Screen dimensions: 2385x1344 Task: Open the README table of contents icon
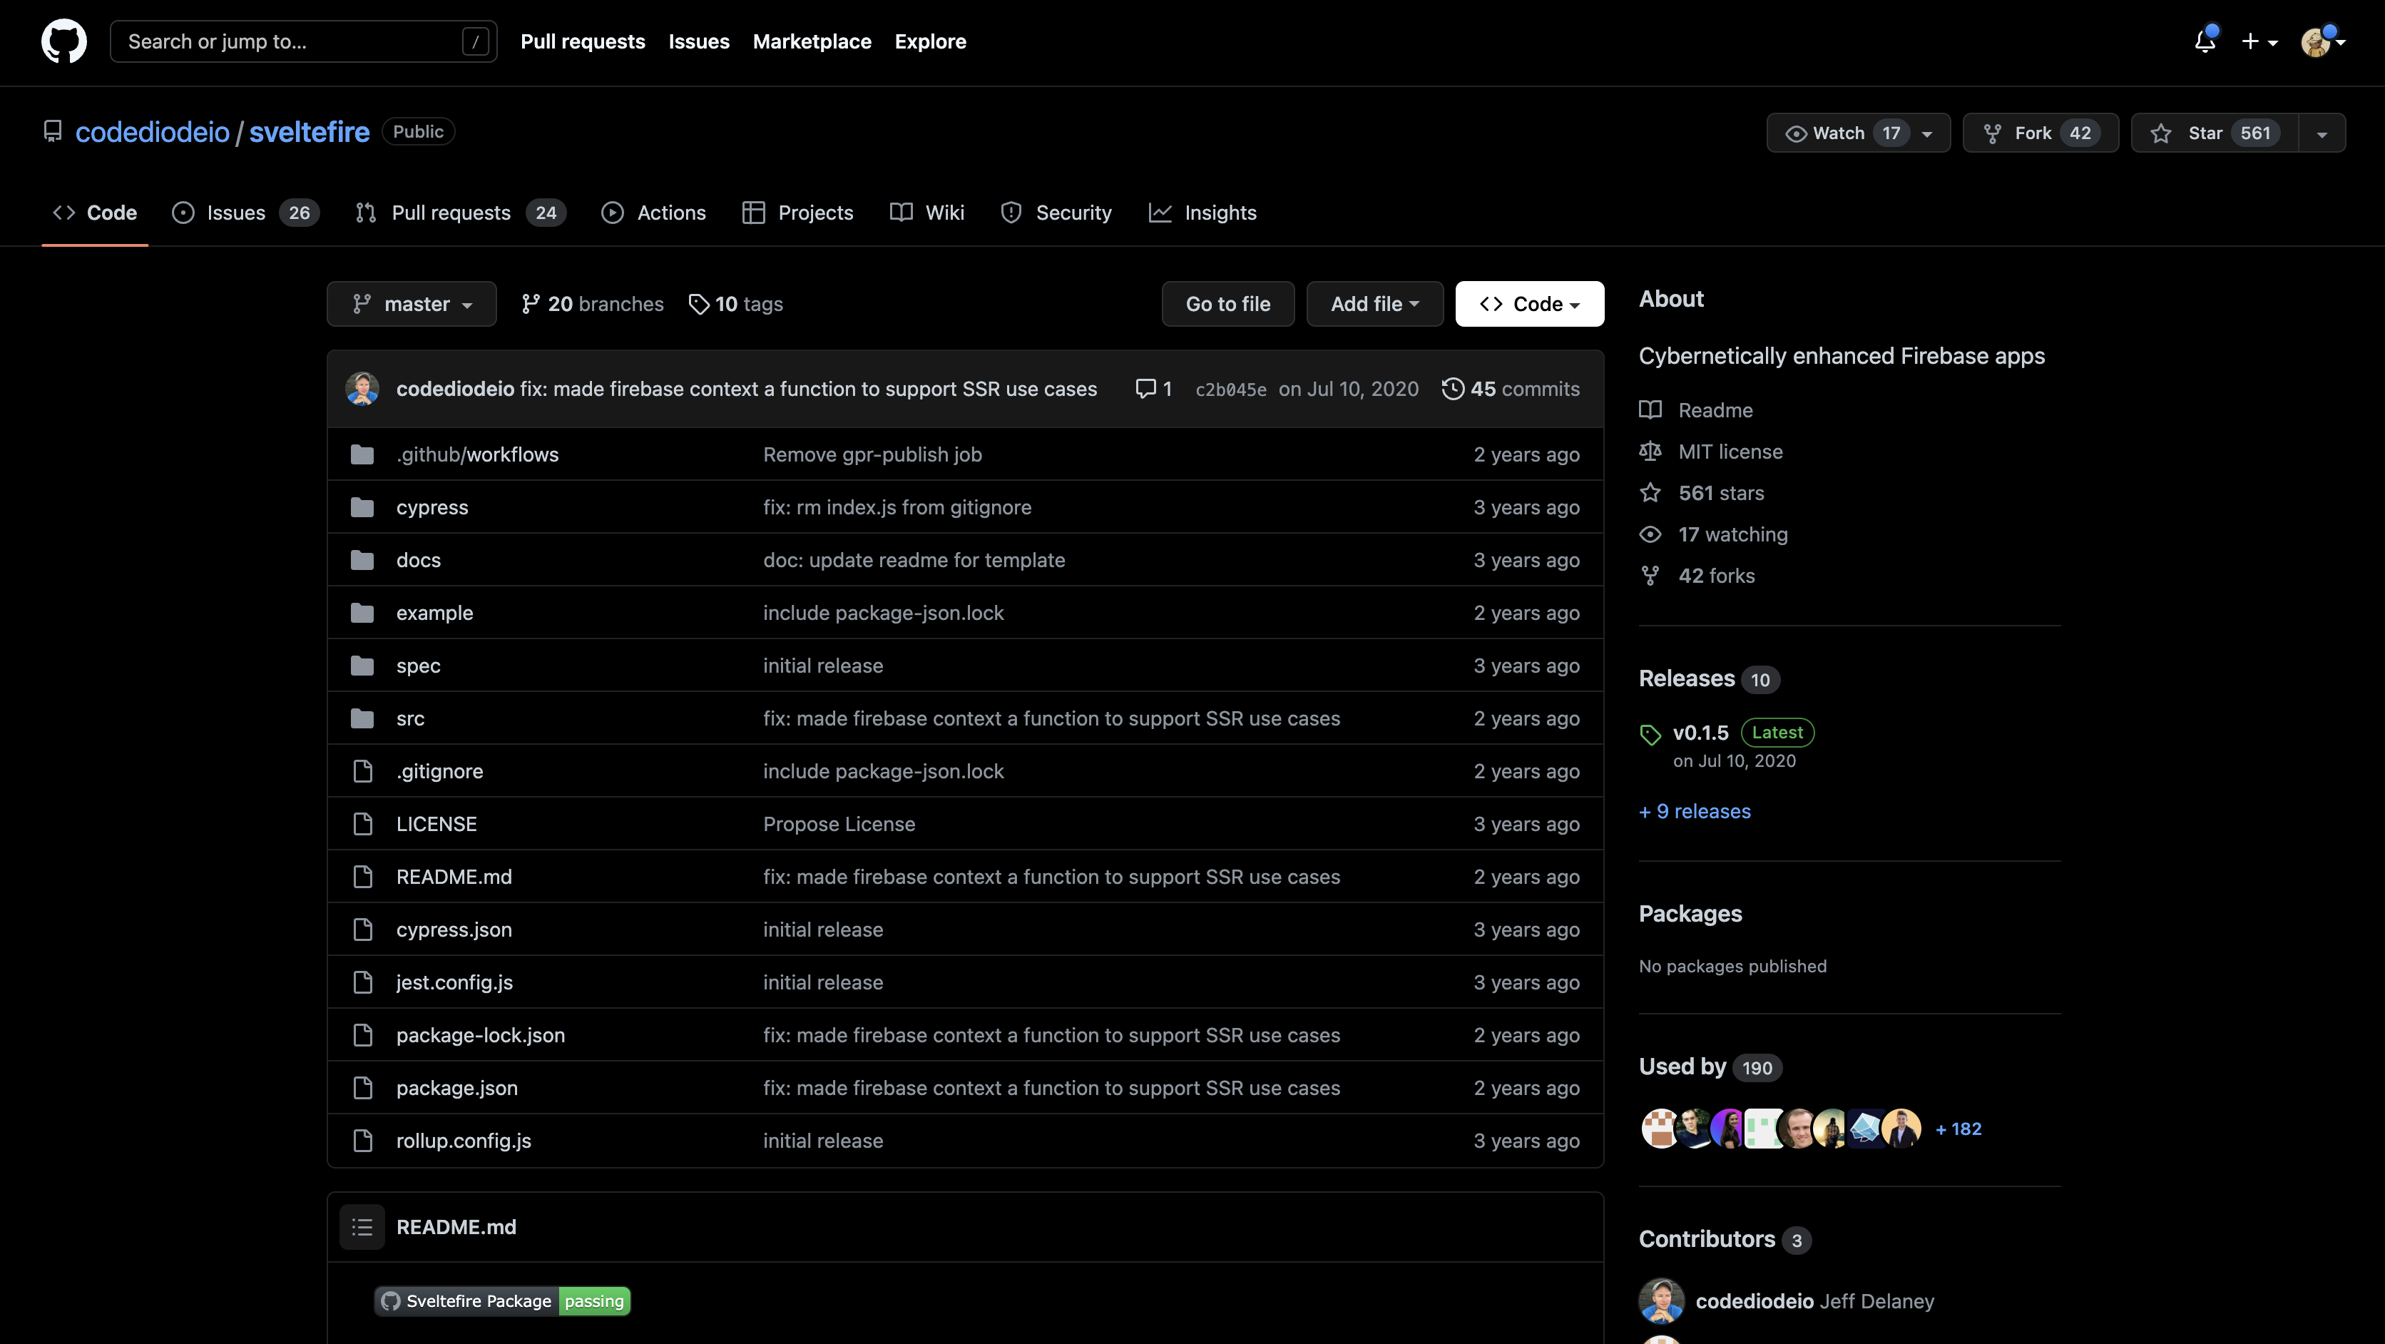[x=362, y=1226]
